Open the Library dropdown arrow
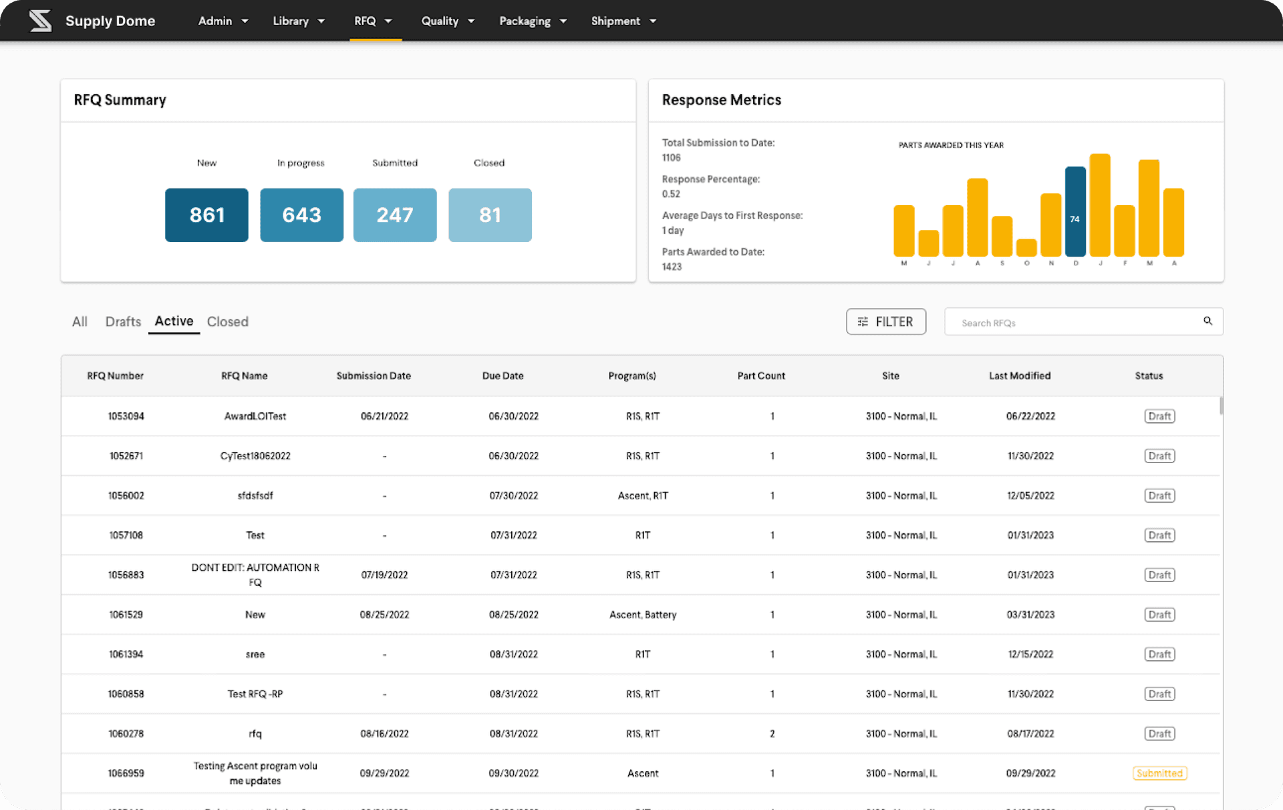 tap(321, 21)
